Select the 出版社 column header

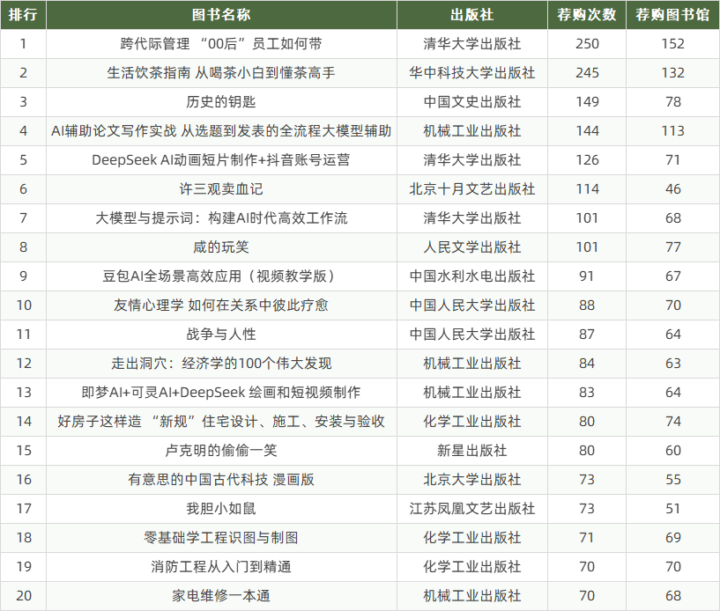pos(471,15)
